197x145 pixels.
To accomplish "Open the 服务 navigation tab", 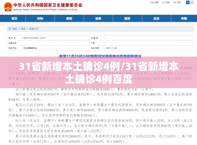I will pos(127,18).
